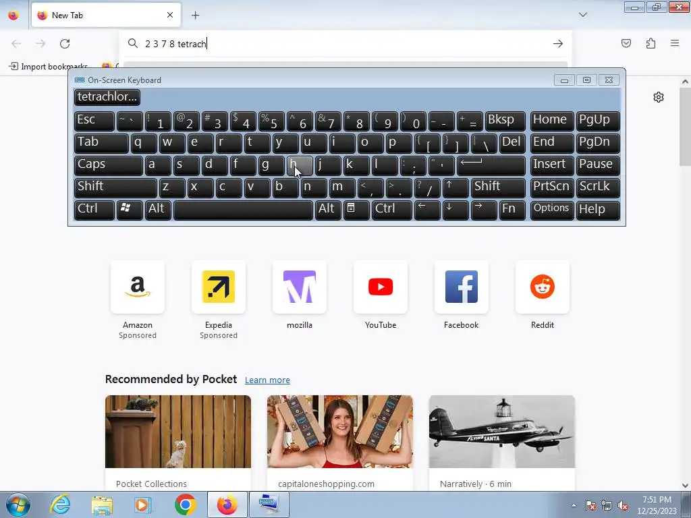
Task: Focus the address bar search field
Action: [345, 44]
